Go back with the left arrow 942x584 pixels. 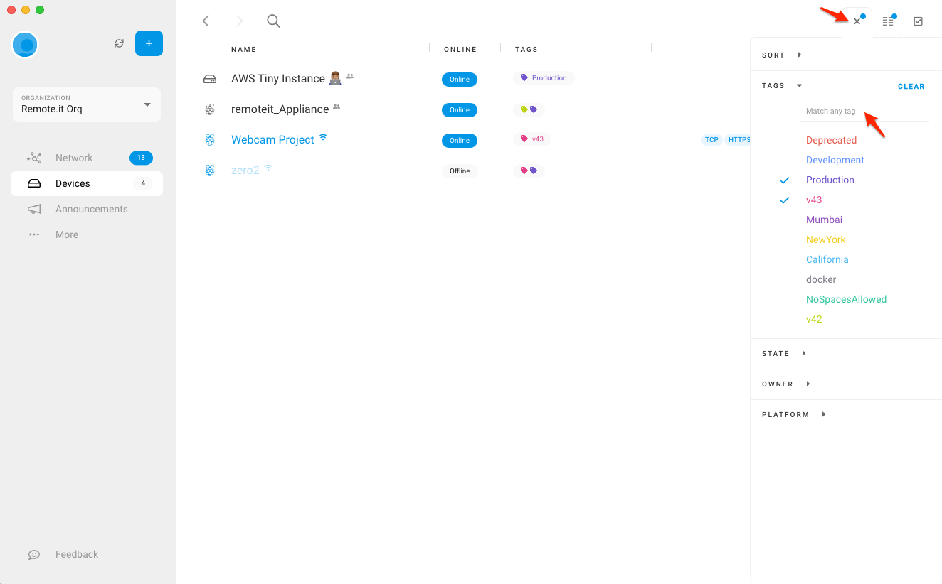[206, 21]
